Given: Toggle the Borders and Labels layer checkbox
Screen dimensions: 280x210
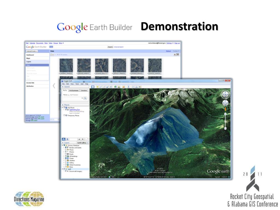Looking at the screenshot, I should (66, 147).
